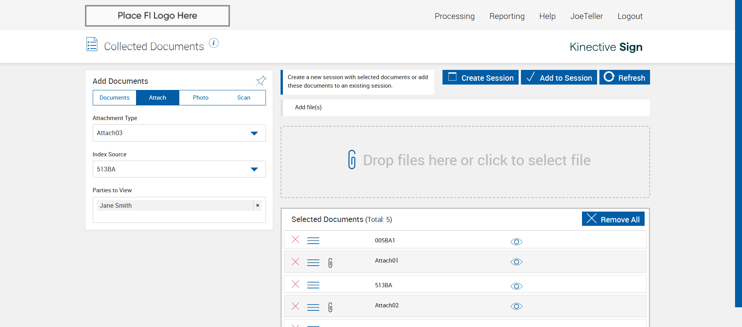Preview the 005BA1 document using eye icon
This screenshot has height=327, width=742.
516,242
